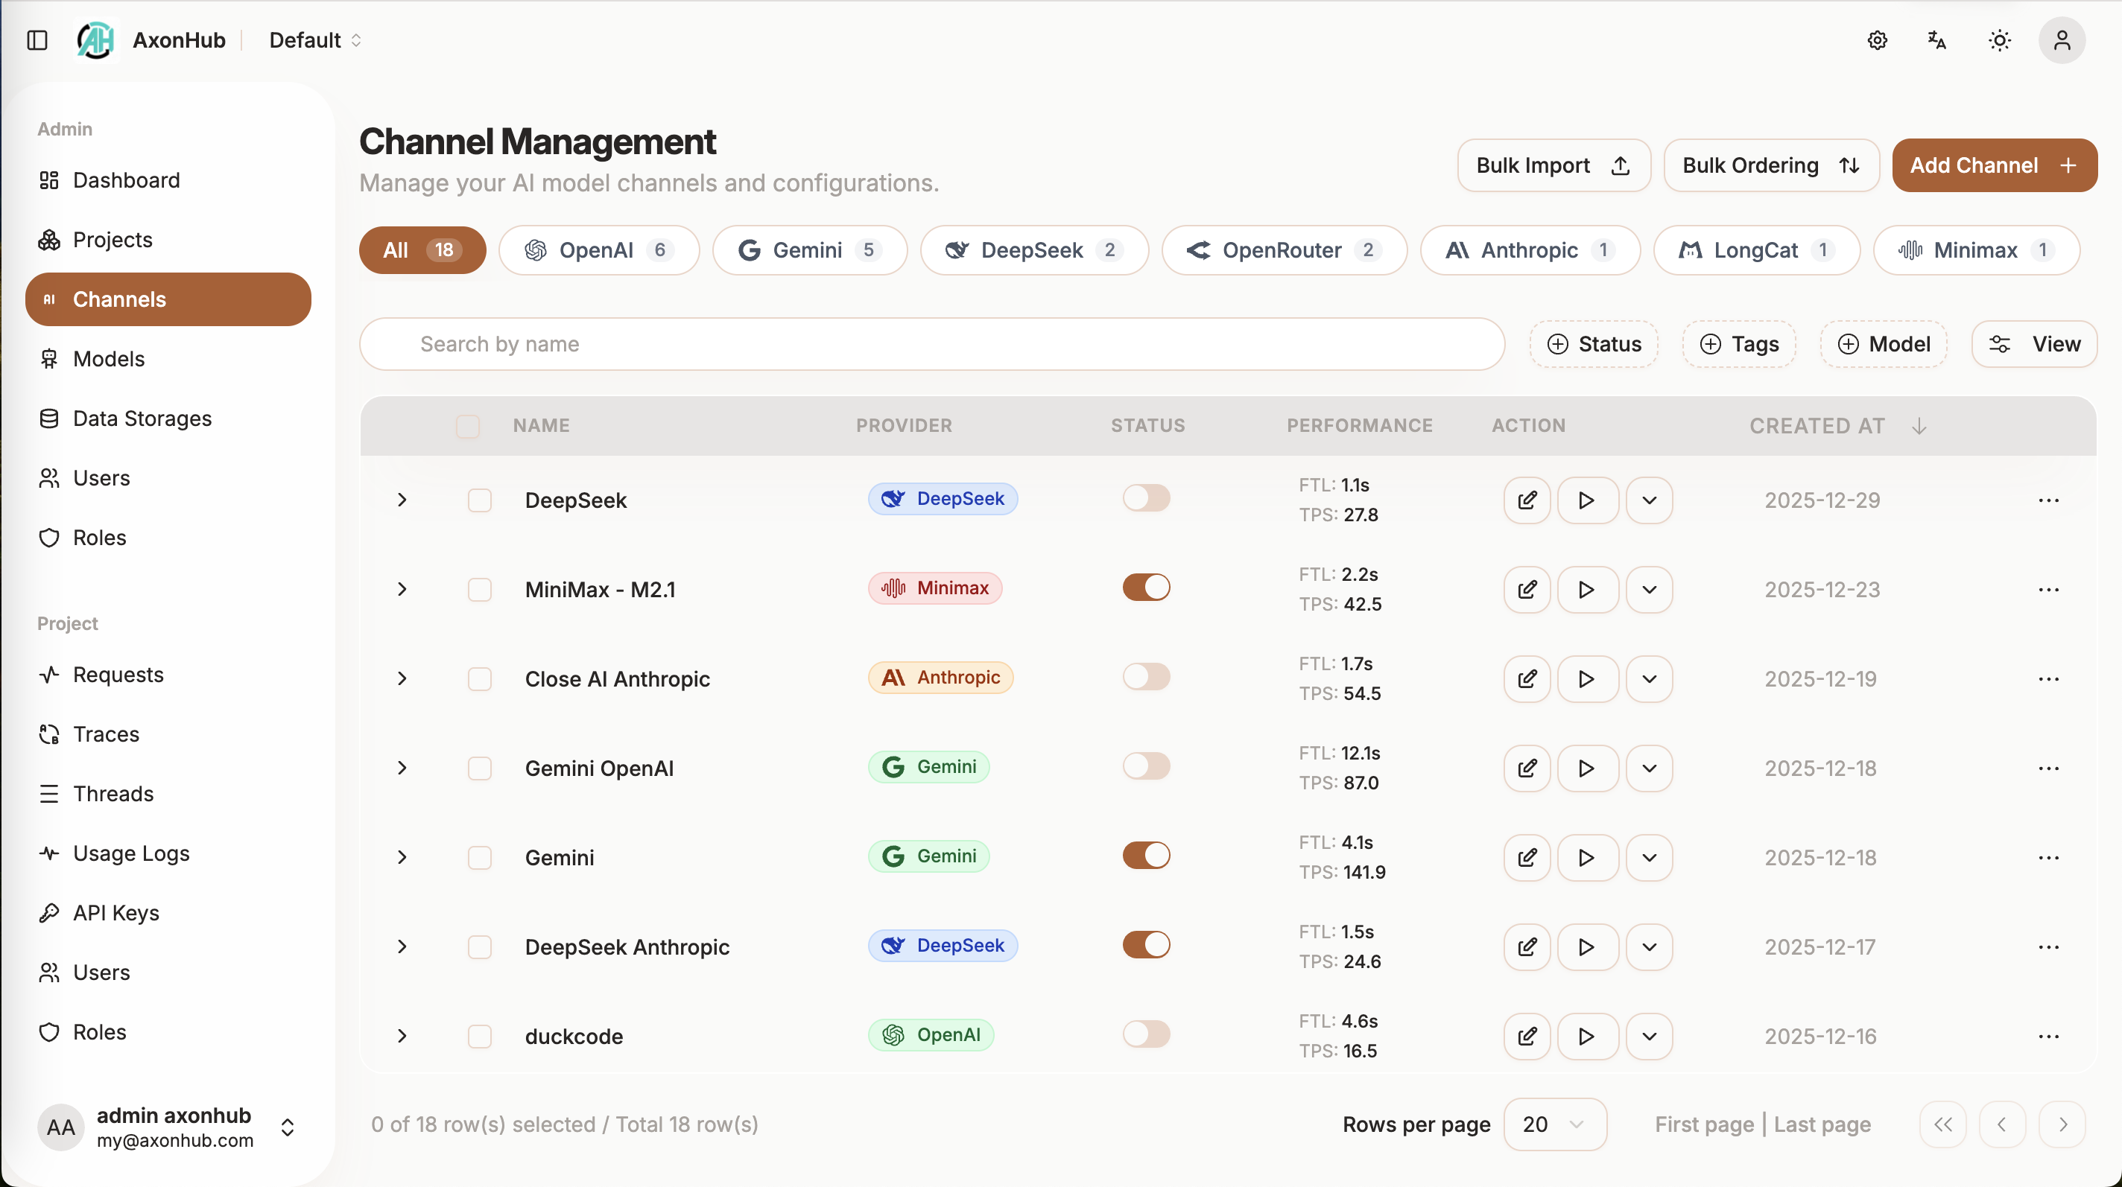2122x1187 pixels.
Task: Select the Anthropic provider filter tab
Action: [x=1529, y=250]
